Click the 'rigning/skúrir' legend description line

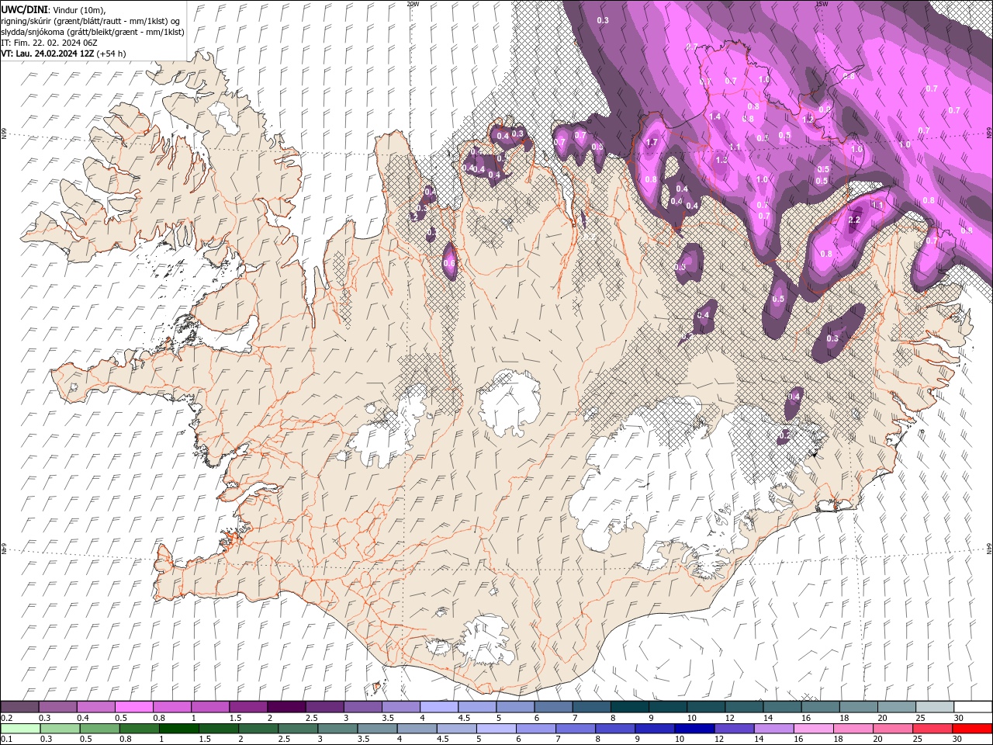pyautogui.click(x=90, y=21)
